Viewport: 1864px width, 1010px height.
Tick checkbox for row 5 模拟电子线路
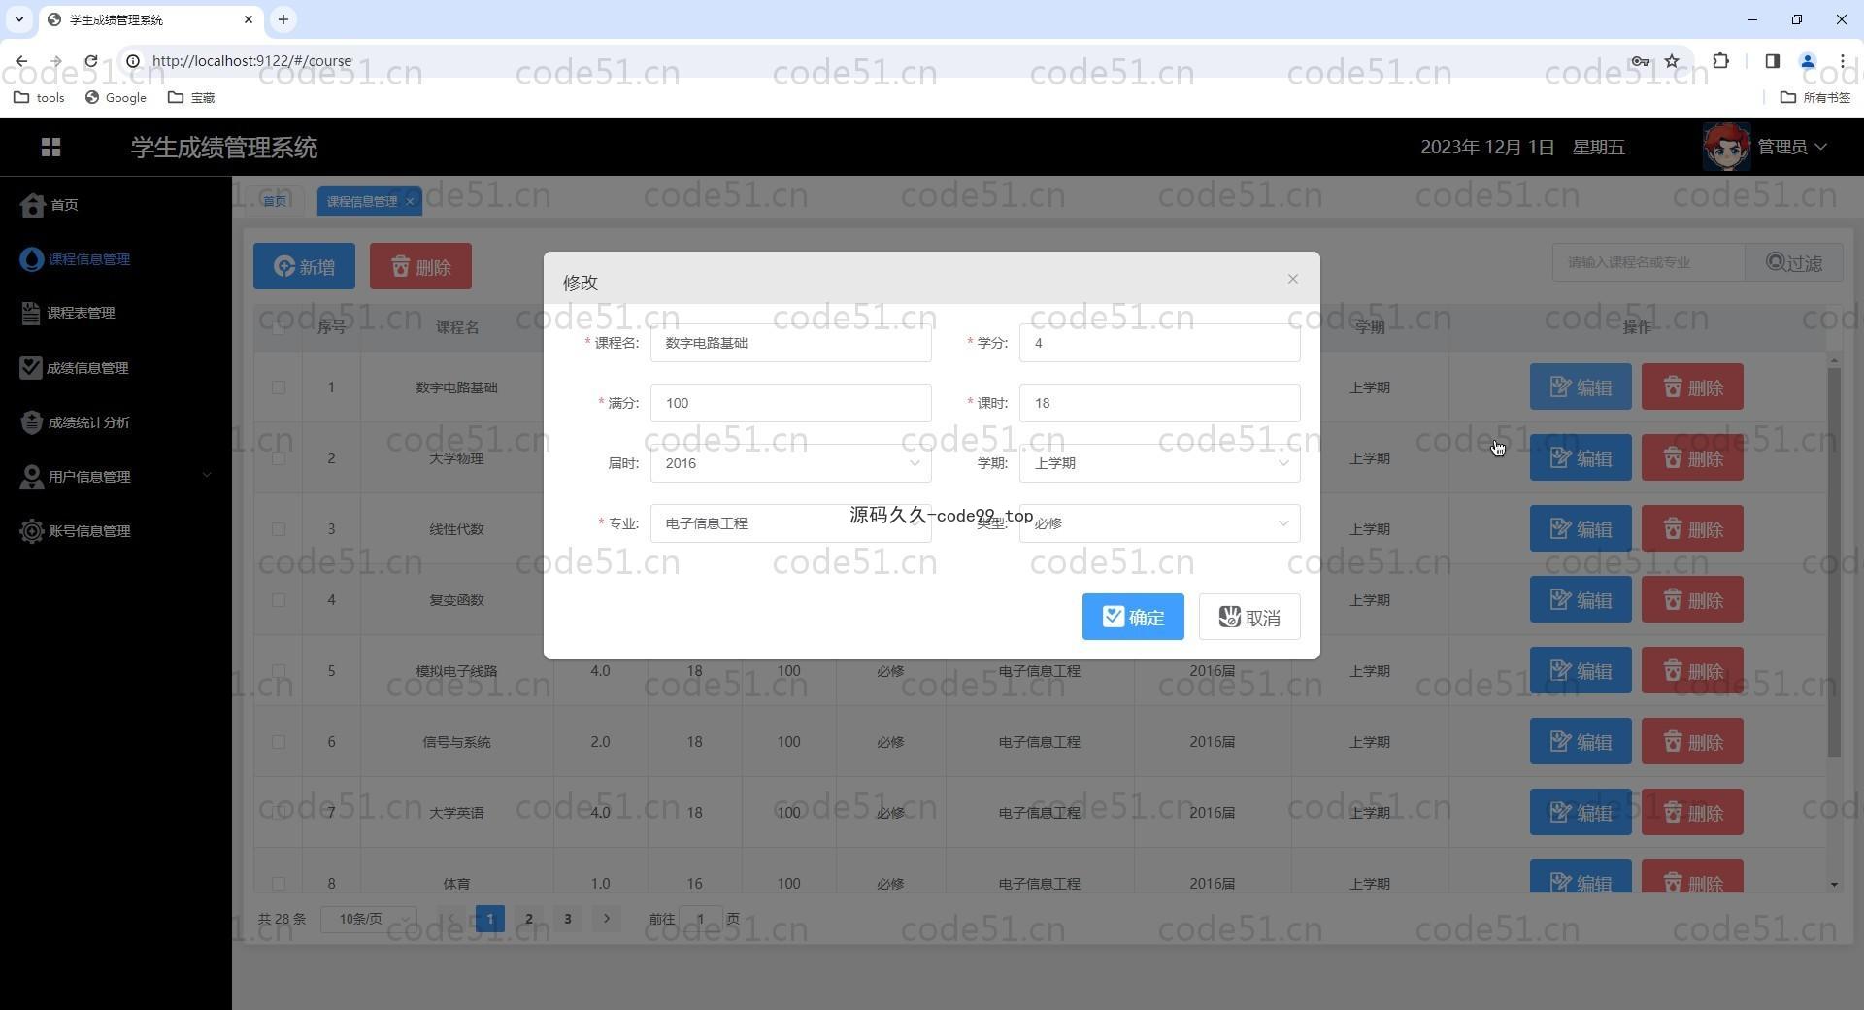tap(279, 671)
